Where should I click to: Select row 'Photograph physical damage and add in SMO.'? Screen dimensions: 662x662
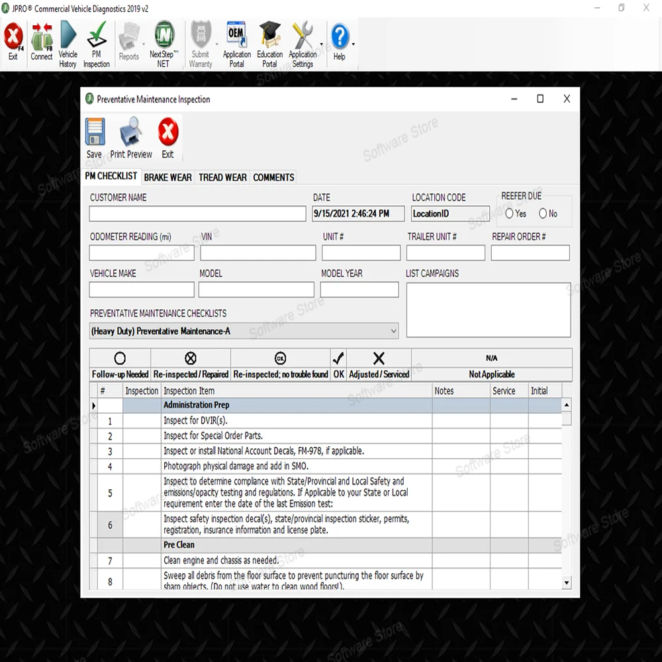[326, 466]
